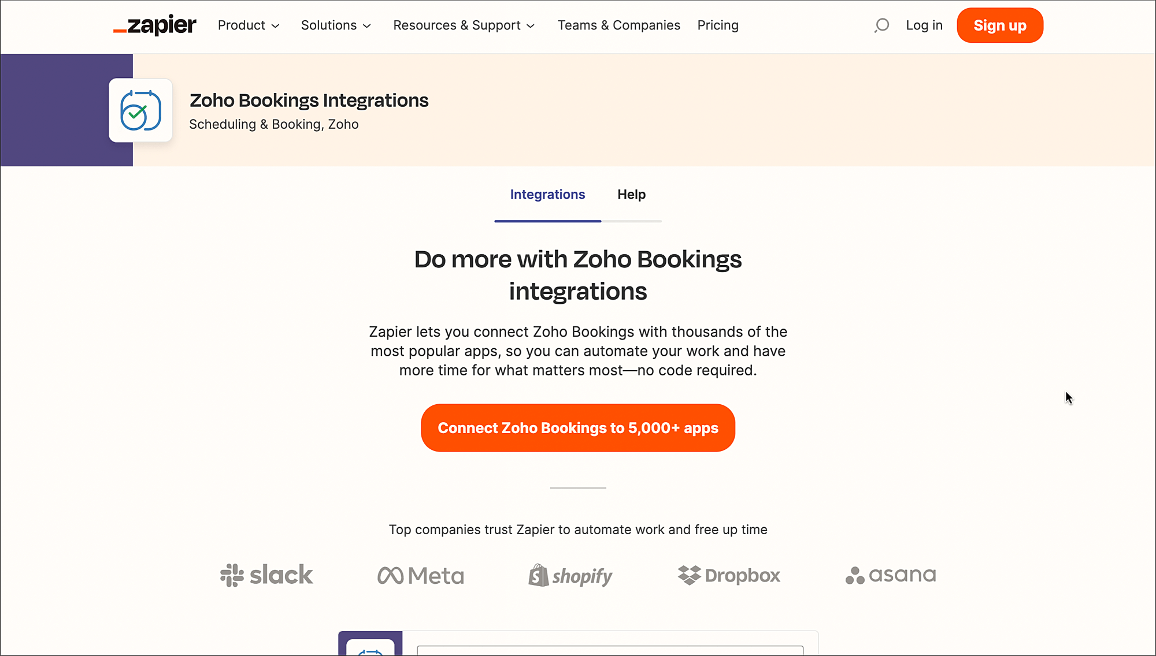Click the Zapier logo
Viewport: 1156px width, 656px height.
coord(155,25)
